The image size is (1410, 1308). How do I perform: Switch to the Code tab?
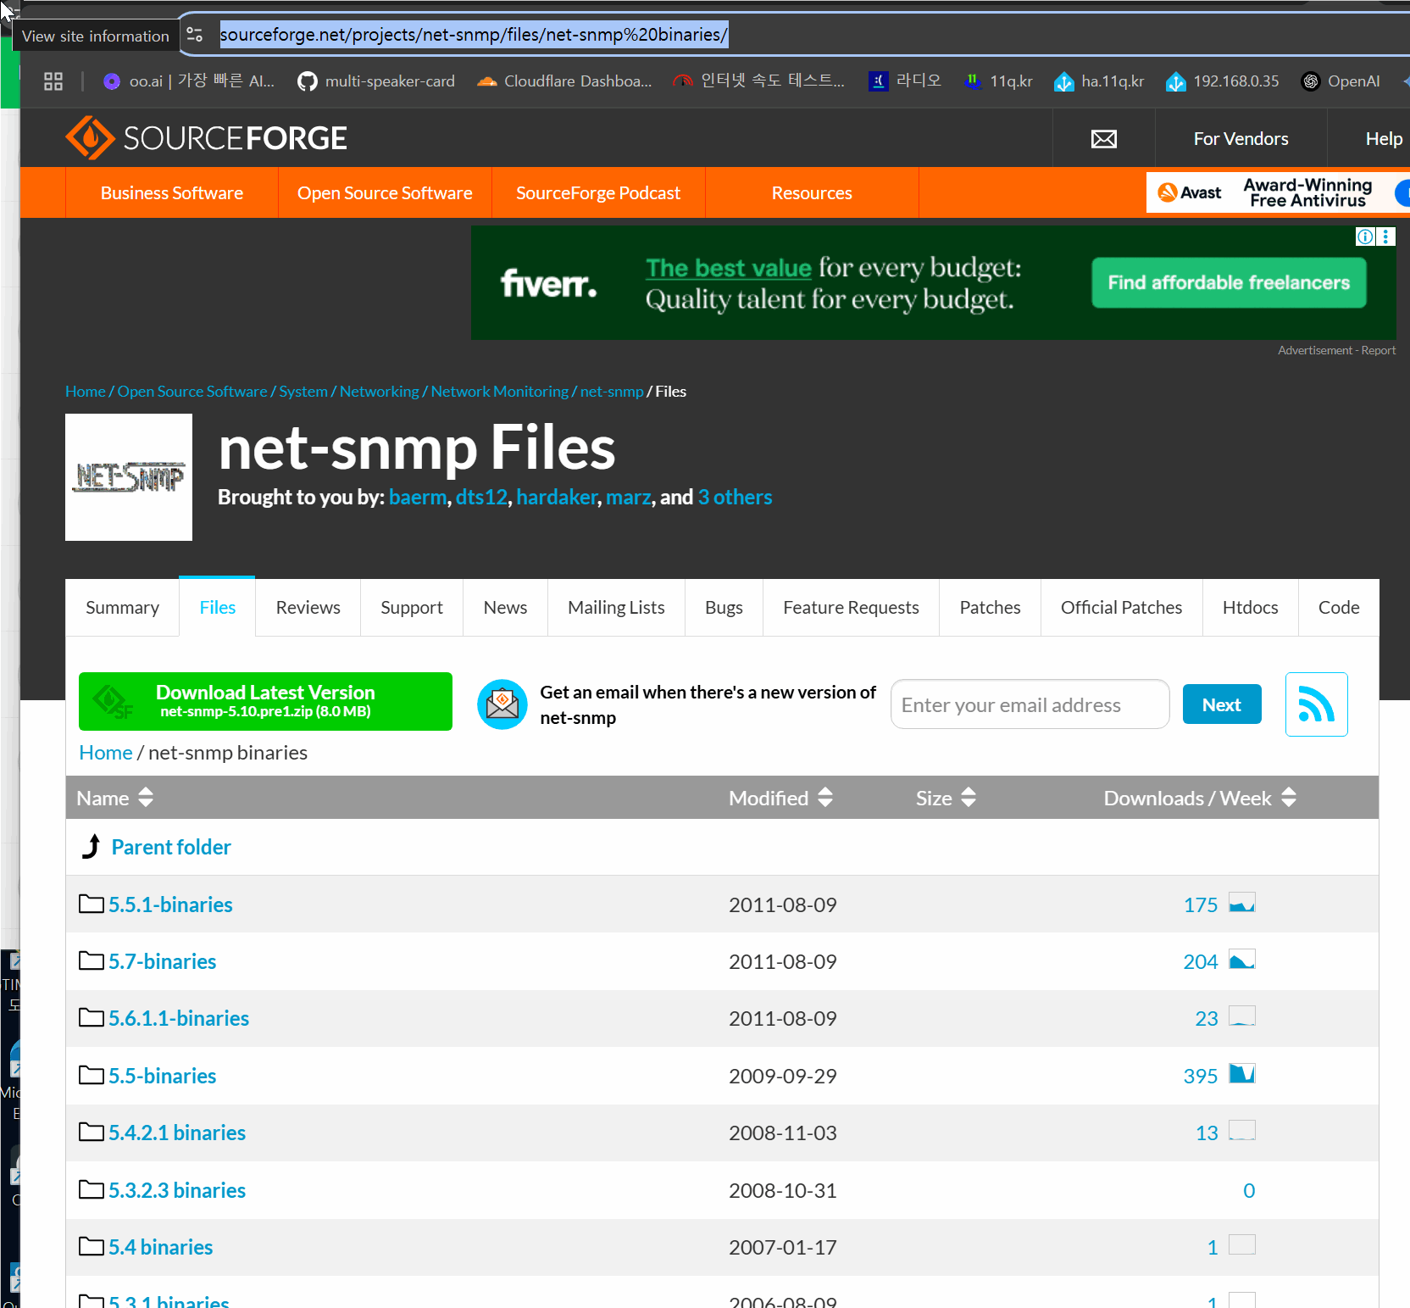click(x=1339, y=607)
